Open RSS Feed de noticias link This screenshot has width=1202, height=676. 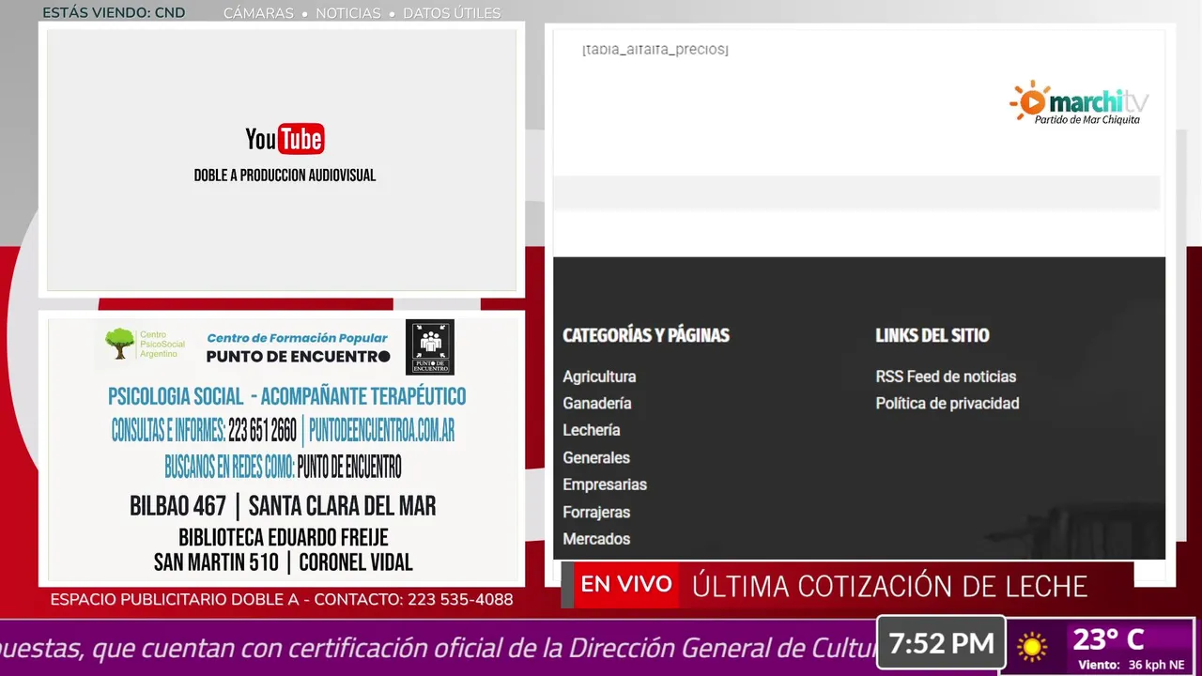(946, 376)
